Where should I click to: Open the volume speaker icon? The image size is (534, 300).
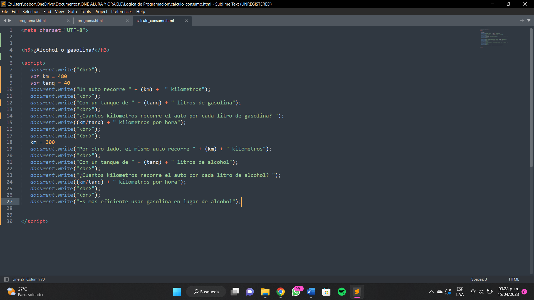tap(481, 292)
